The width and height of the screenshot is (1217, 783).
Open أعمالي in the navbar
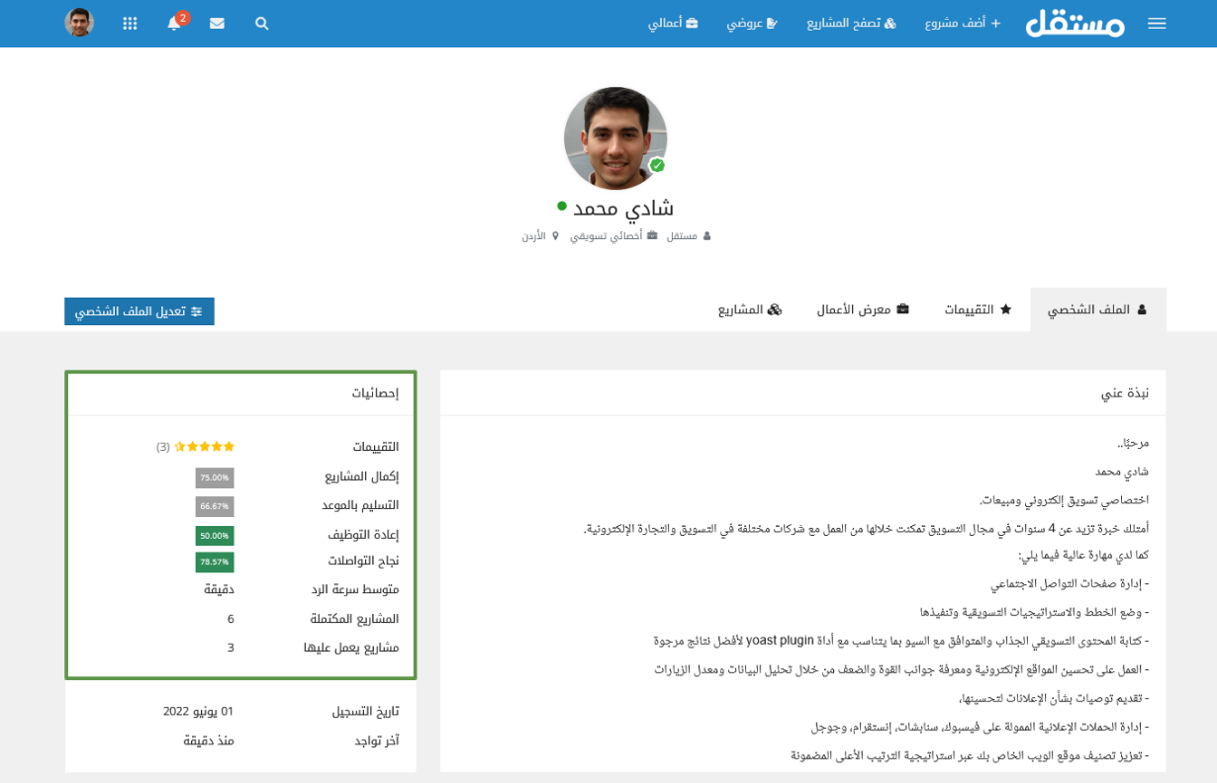pos(673,24)
